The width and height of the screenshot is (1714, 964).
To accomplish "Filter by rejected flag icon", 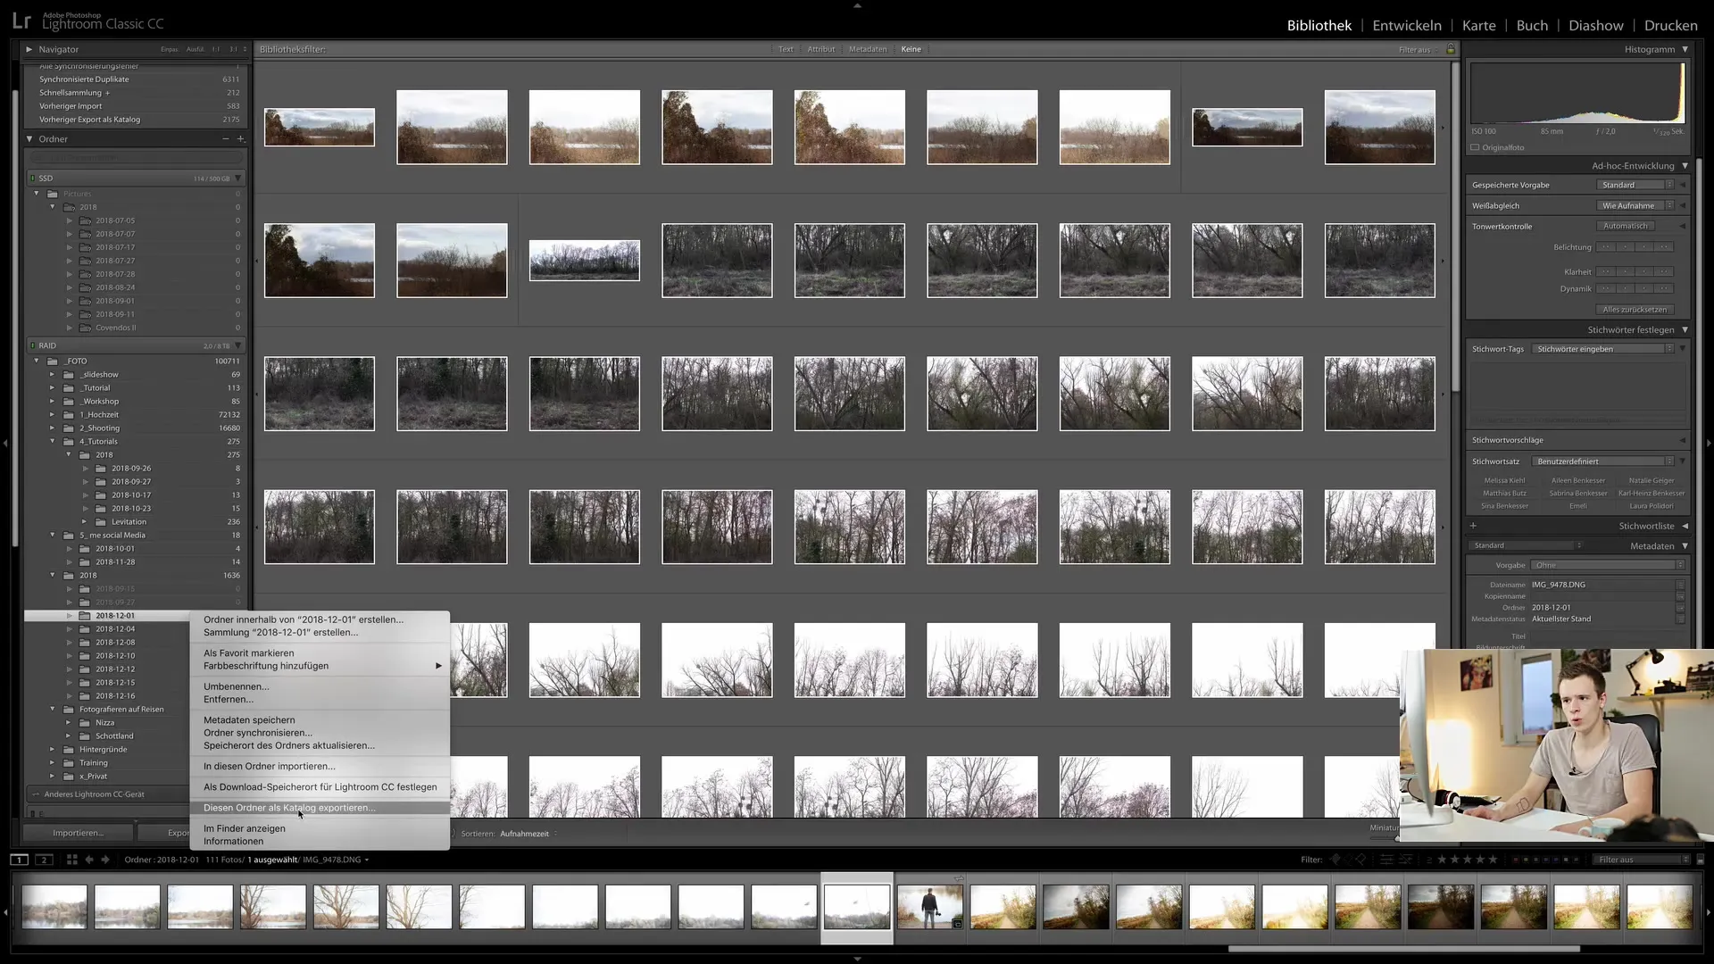I will 1360,860.
